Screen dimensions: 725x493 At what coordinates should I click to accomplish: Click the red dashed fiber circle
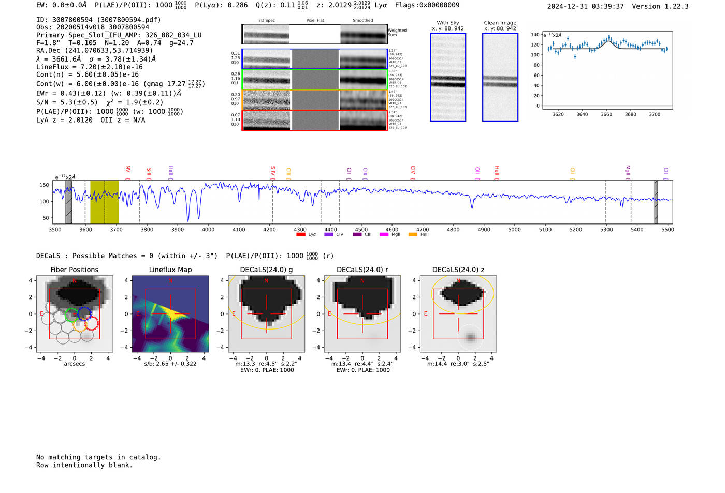92,323
